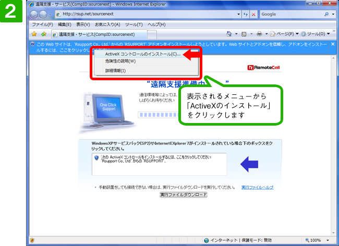Click the インターネット | 保護モード: 無効 status text
This screenshot has width=339, height=246.
tap(241, 240)
